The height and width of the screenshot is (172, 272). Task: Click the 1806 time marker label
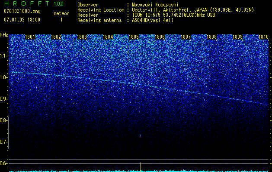(x=160, y=37)
